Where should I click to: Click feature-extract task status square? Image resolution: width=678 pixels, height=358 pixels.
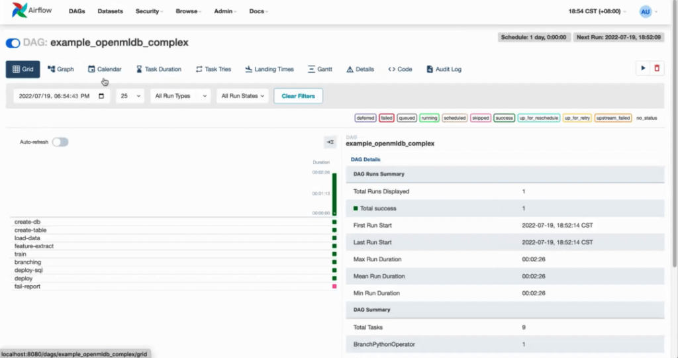(x=334, y=246)
